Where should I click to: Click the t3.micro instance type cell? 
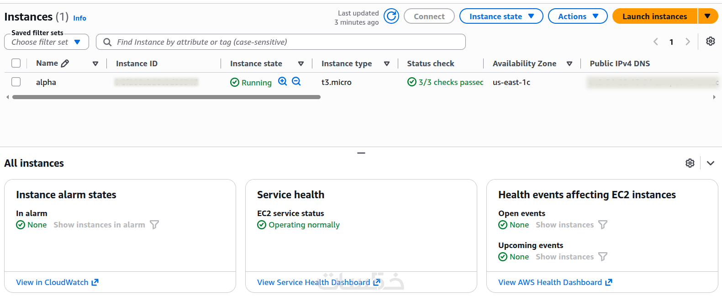click(337, 82)
